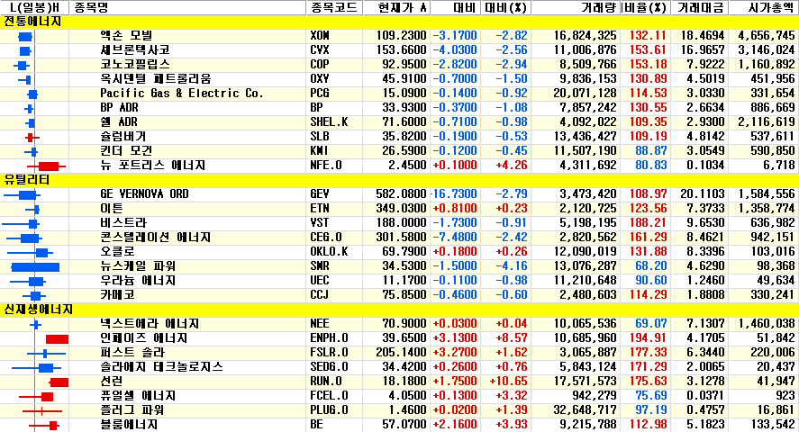Click the L(일봉)H column header
Screen dimensions: 799x432
(34, 7)
